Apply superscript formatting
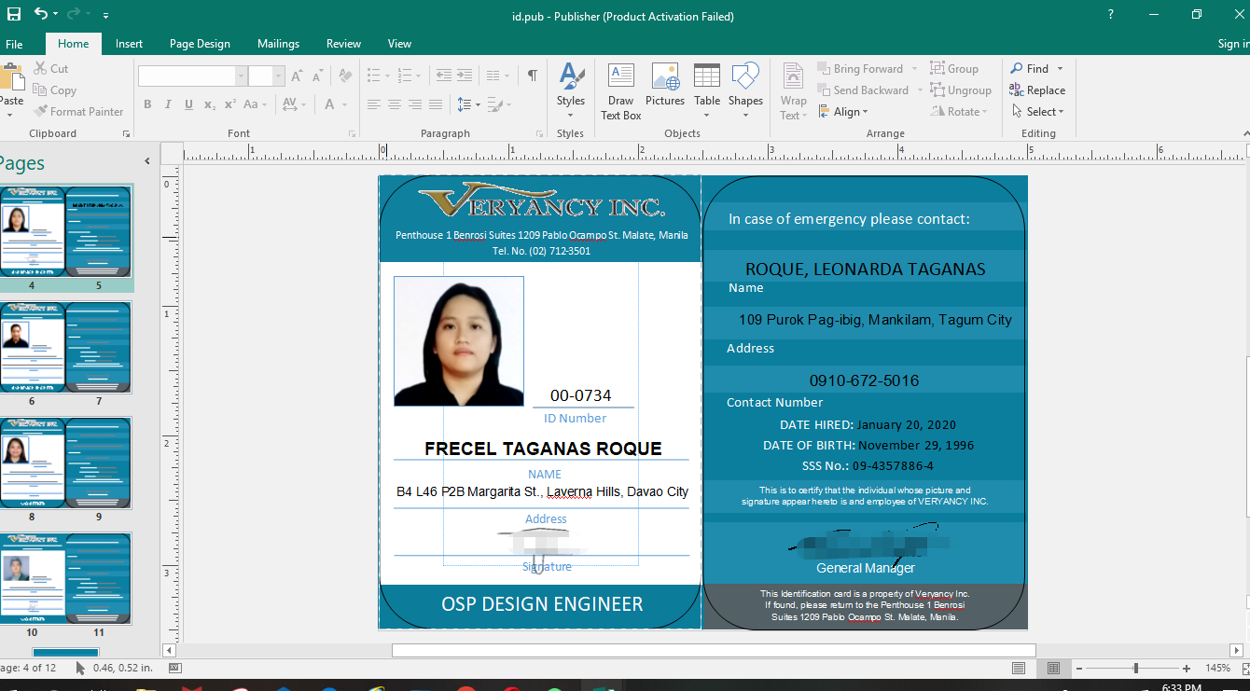 point(229,104)
